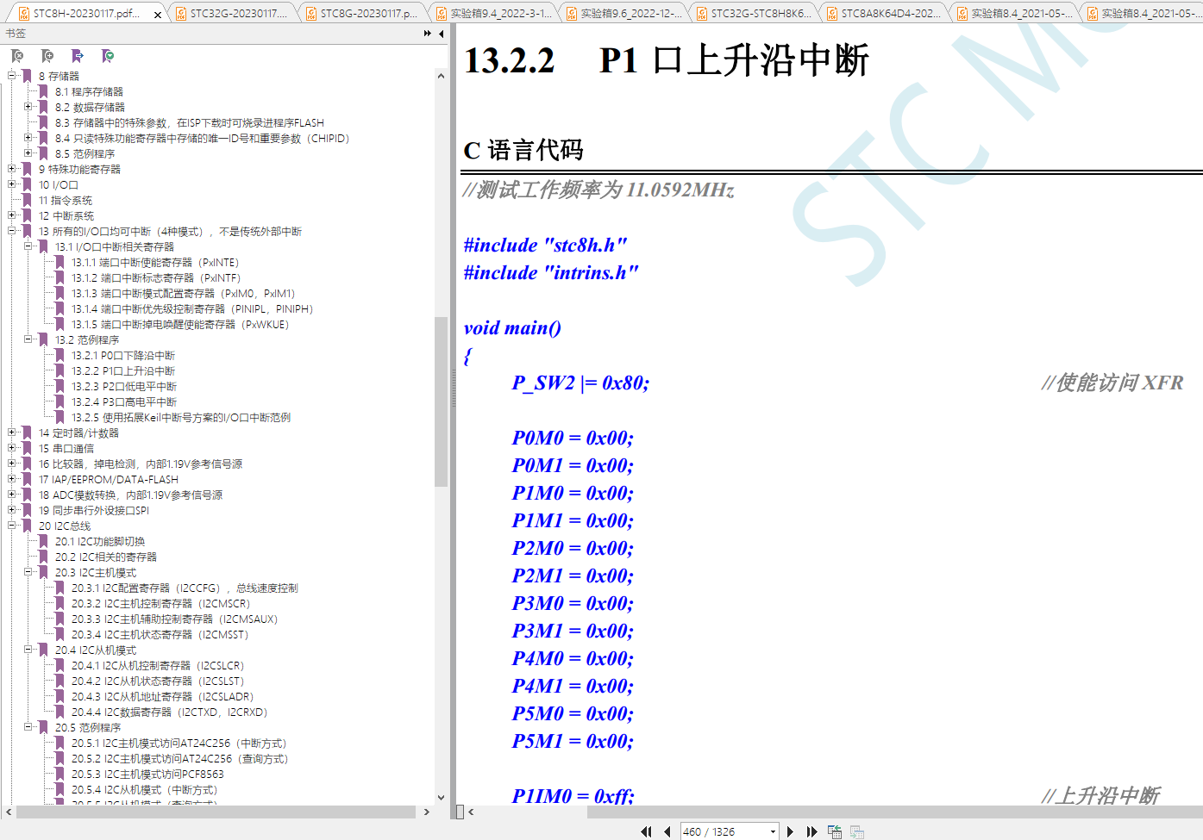
Task: Select bookmark 13.1.3 端口中断模式配置寄存器
Action: coord(183,294)
